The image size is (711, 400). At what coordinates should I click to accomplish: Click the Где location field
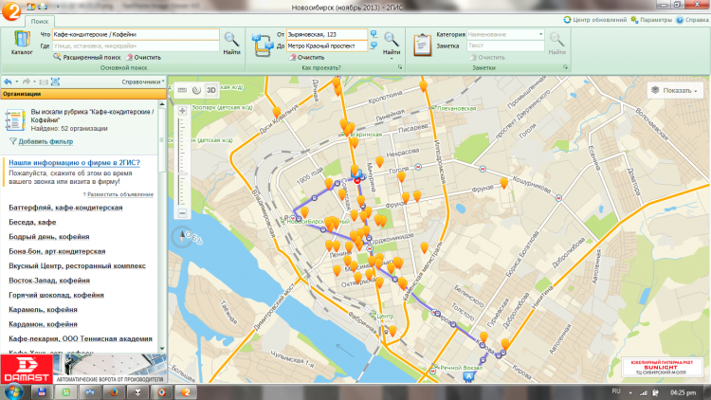(x=136, y=45)
